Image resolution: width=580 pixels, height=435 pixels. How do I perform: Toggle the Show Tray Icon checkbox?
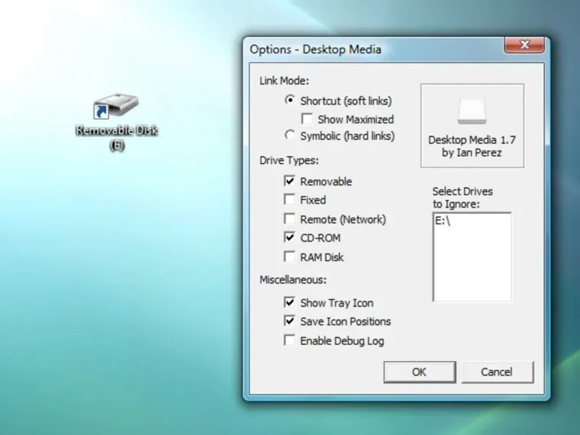(x=289, y=302)
